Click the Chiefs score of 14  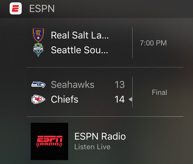click(x=120, y=99)
